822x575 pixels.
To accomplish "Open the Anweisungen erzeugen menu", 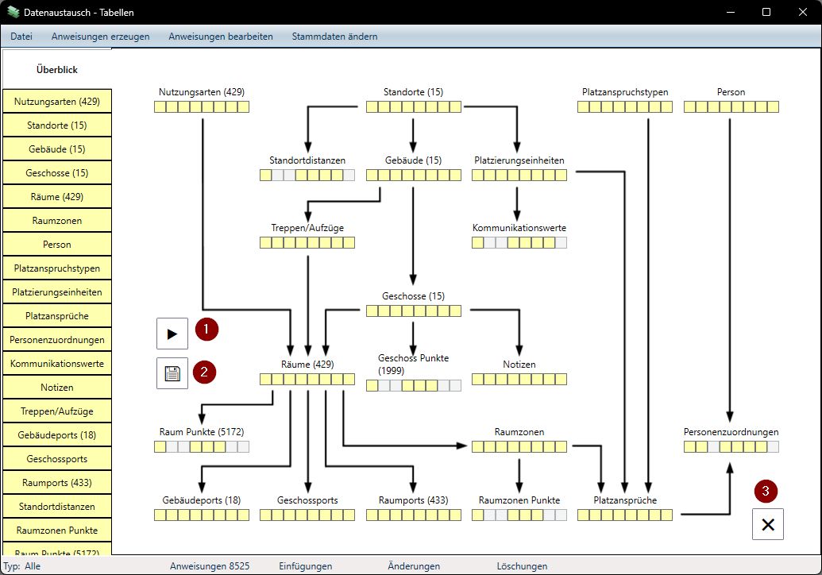I will [x=100, y=37].
